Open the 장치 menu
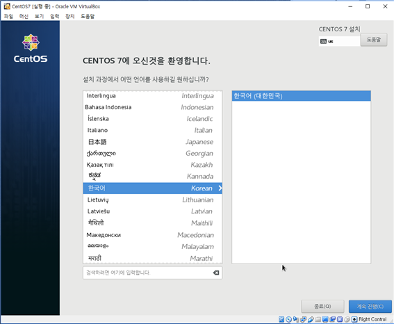 pos(70,16)
